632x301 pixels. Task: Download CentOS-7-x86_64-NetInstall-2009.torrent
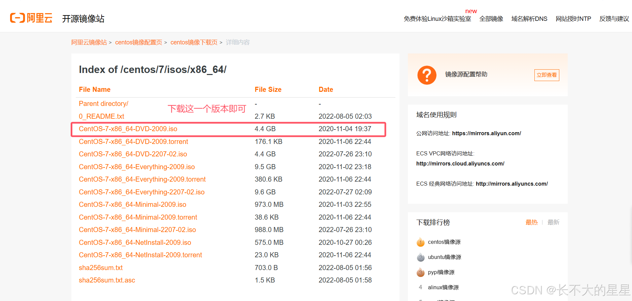pos(140,255)
